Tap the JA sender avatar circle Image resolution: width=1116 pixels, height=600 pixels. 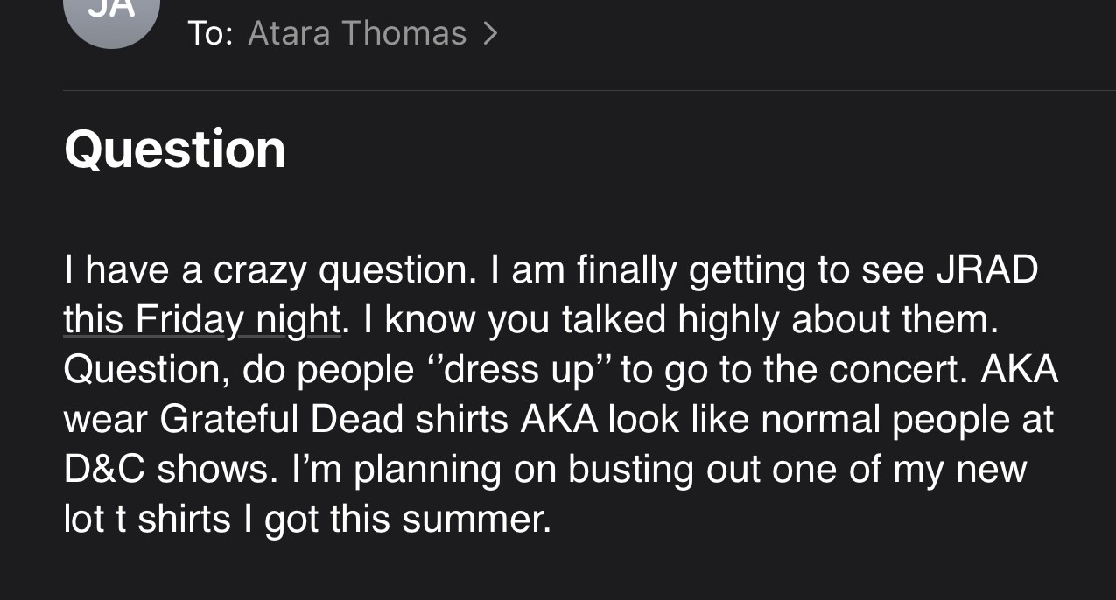click(x=112, y=16)
